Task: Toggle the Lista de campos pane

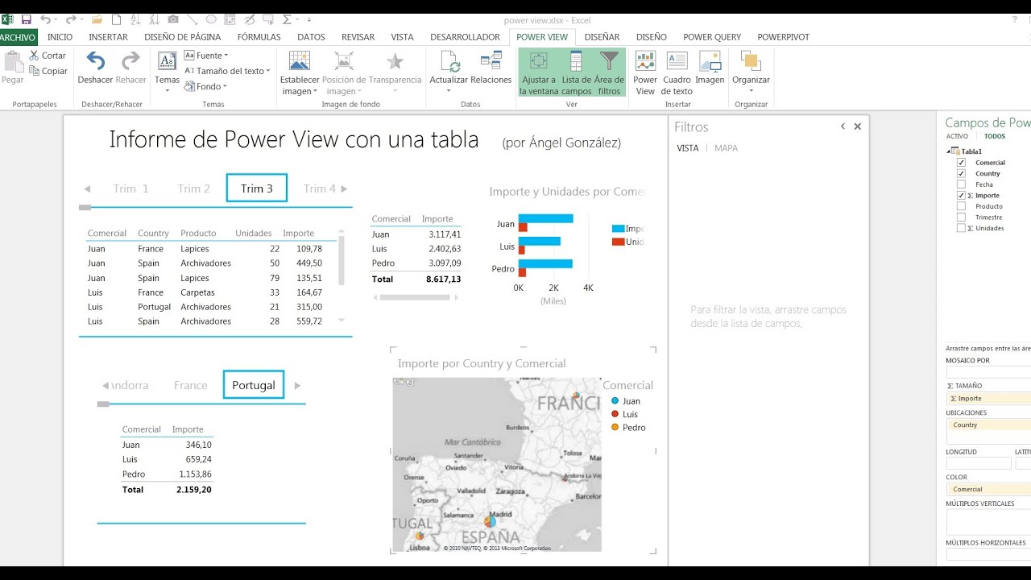Action: (x=576, y=73)
